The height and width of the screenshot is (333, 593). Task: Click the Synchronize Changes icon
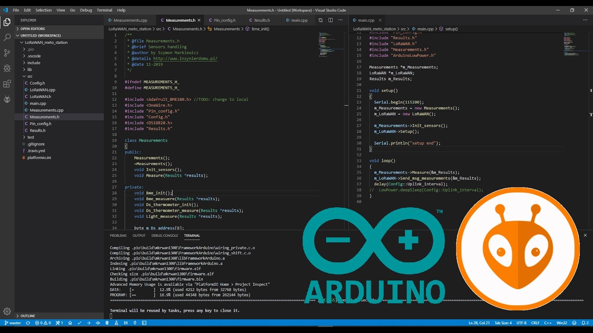(x=28, y=323)
